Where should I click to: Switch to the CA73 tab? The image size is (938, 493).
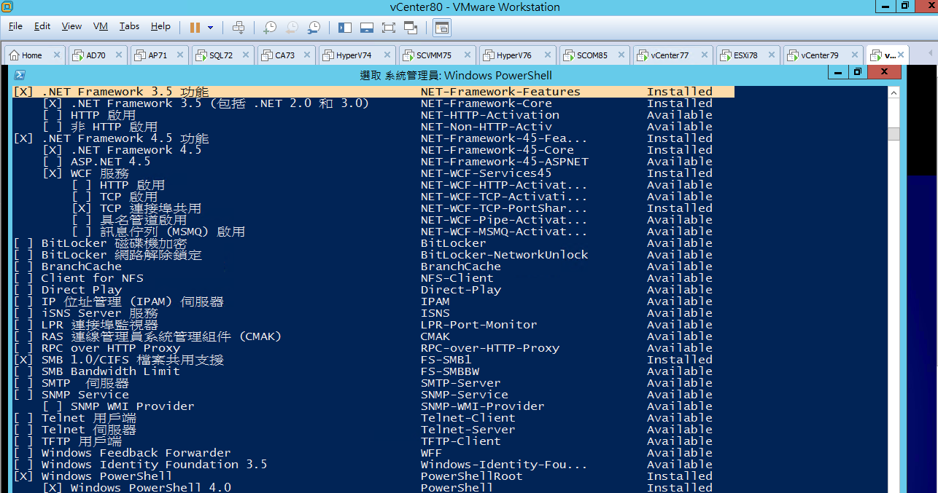284,55
